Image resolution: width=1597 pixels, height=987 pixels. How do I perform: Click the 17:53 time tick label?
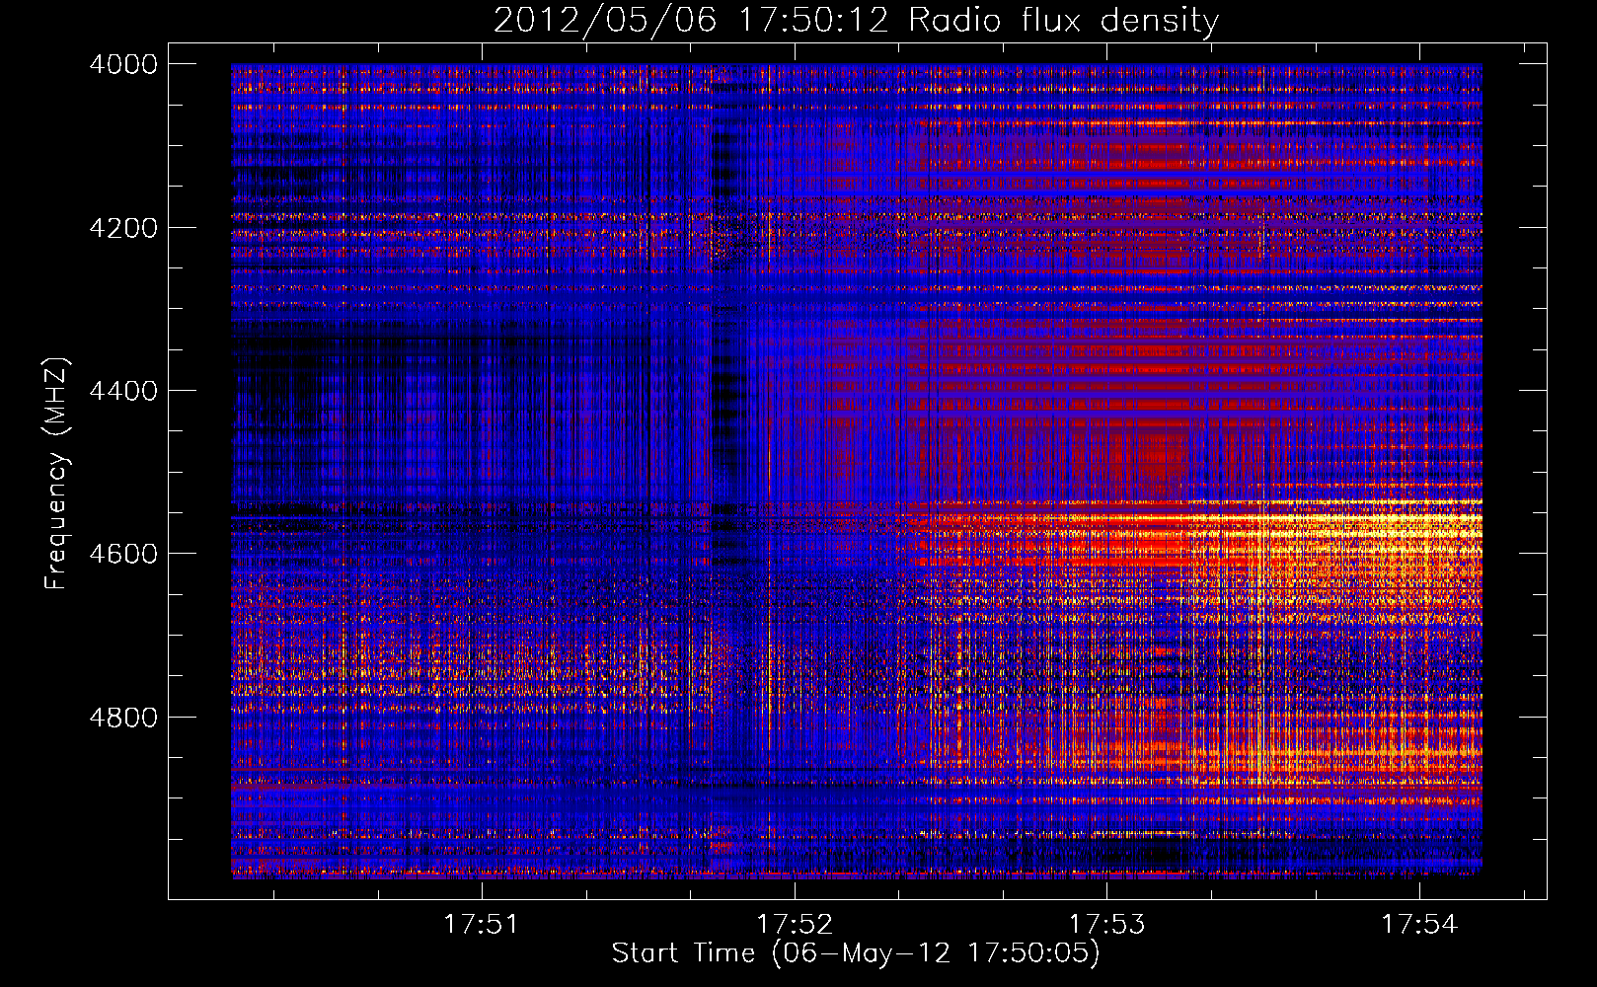click(x=1107, y=925)
